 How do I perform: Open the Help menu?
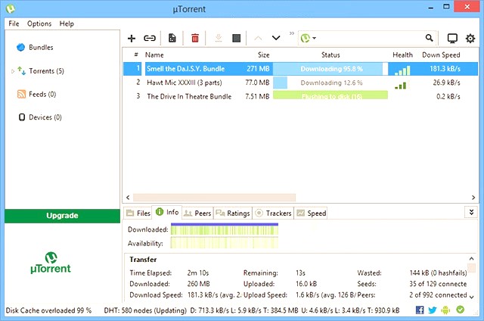[x=67, y=23]
